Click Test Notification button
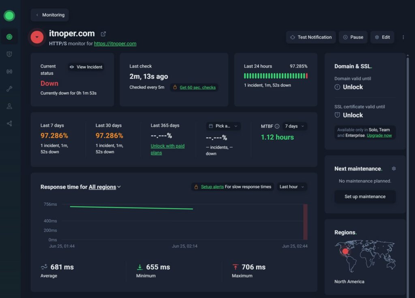 pyautogui.click(x=311, y=37)
